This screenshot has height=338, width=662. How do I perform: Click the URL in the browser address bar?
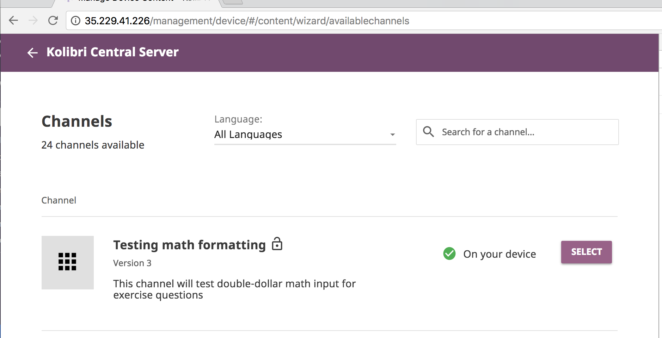pos(246,20)
